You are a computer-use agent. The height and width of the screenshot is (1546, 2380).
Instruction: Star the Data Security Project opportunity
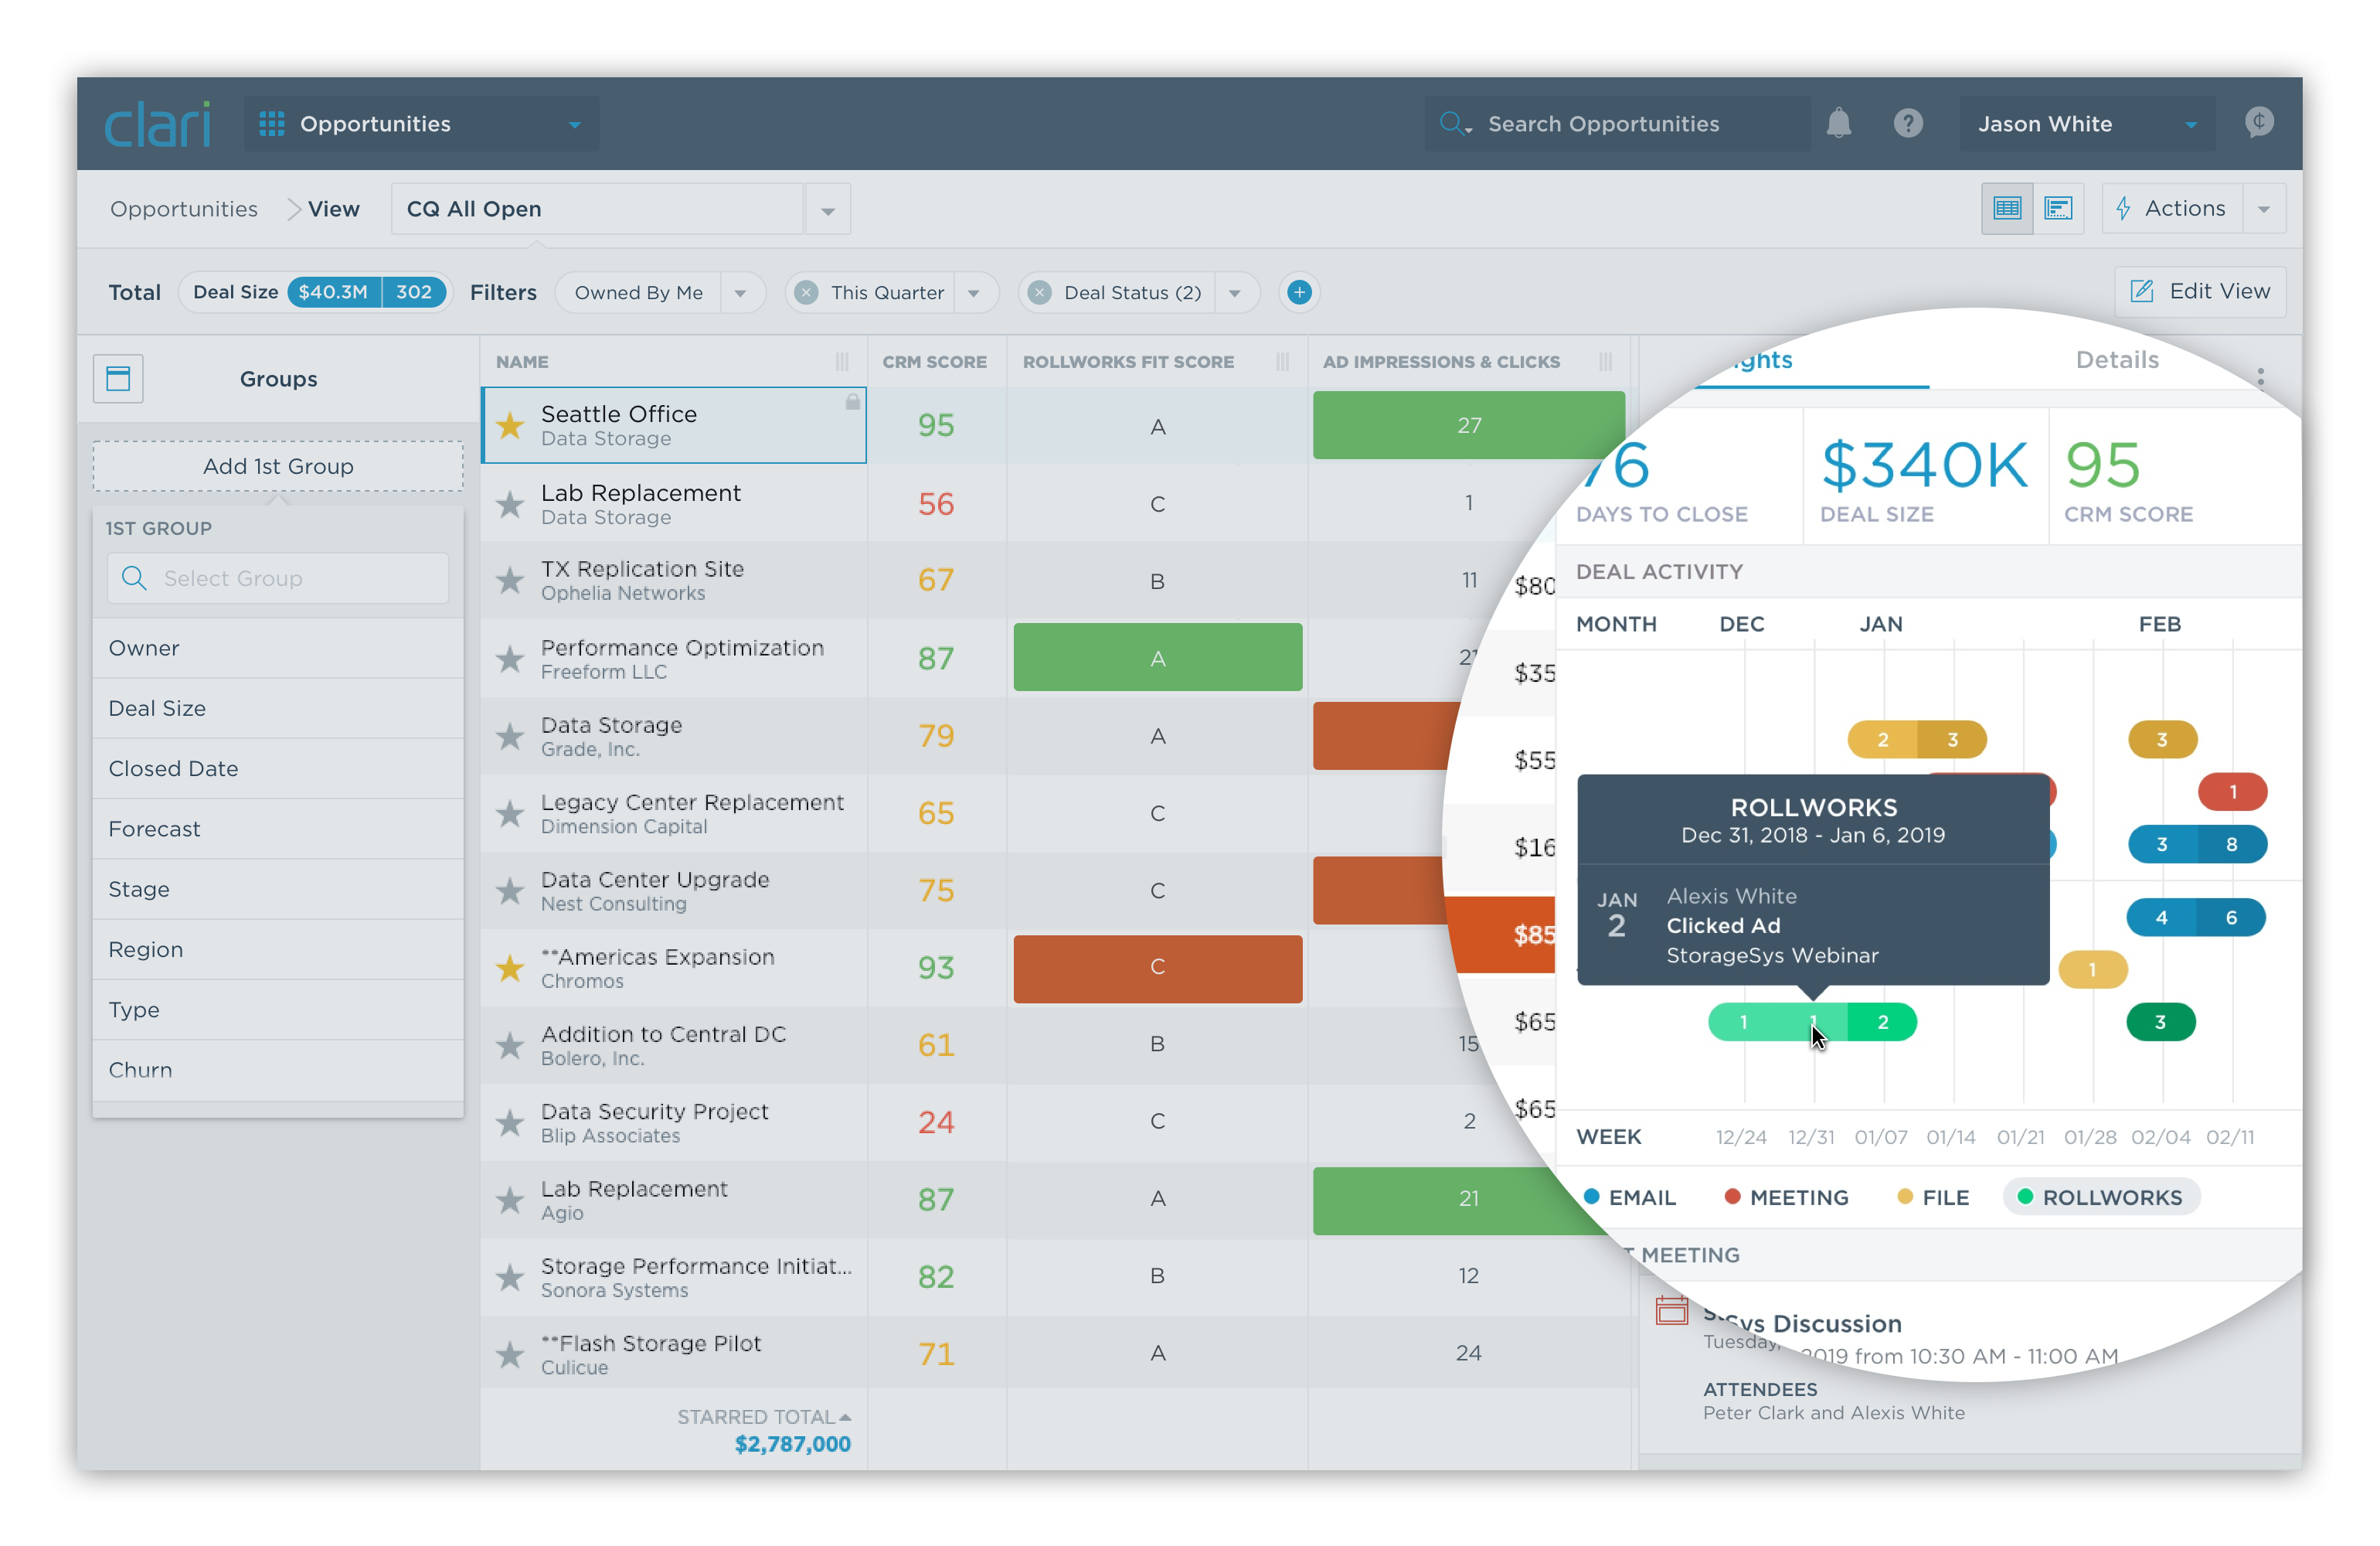point(510,1122)
